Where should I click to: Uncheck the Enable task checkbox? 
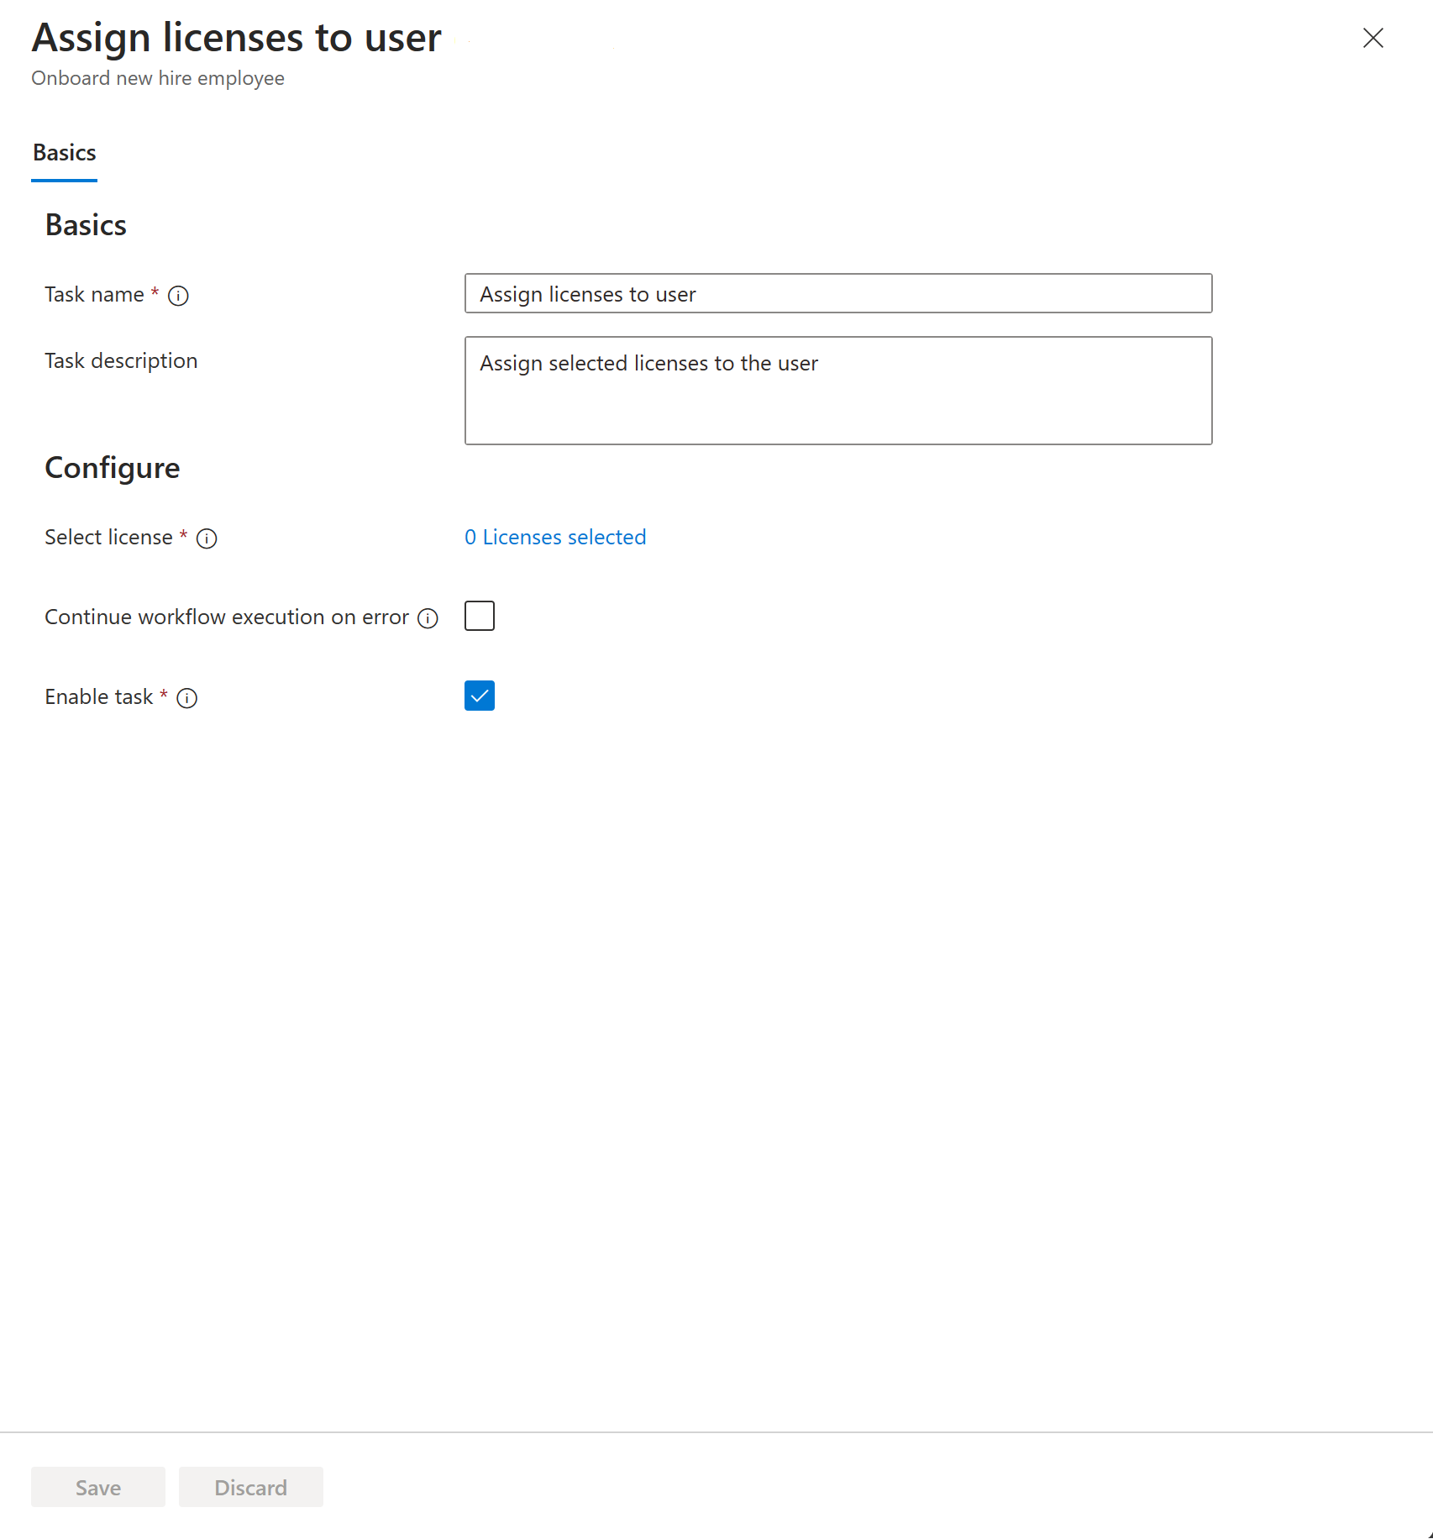(x=479, y=696)
